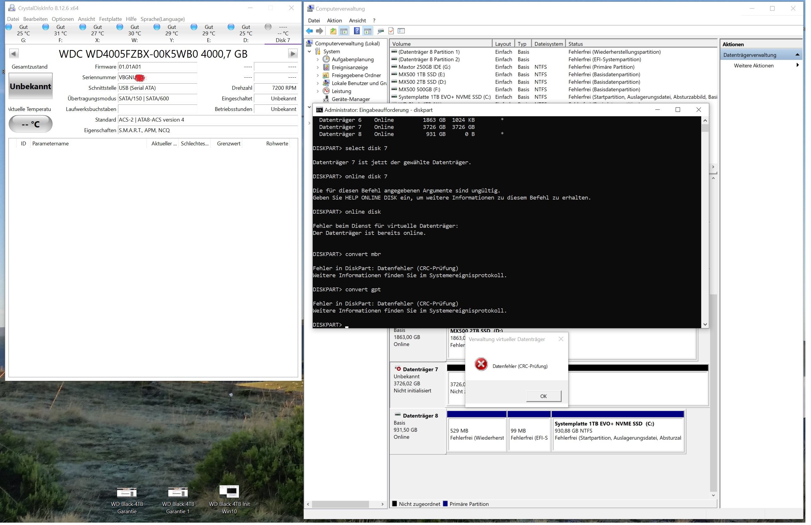Expand the Aufgabenplanung node
This screenshot has height=525, width=811.
tap(318, 59)
